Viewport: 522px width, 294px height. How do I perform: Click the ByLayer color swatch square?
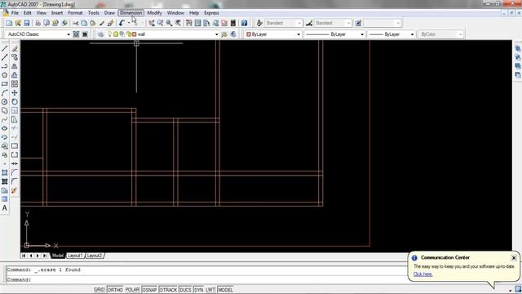(248, 34)
